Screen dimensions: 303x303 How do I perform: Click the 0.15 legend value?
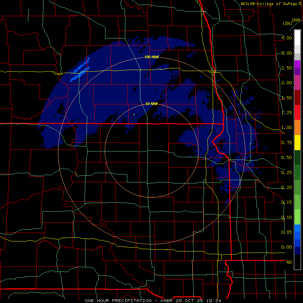(287, 202)
